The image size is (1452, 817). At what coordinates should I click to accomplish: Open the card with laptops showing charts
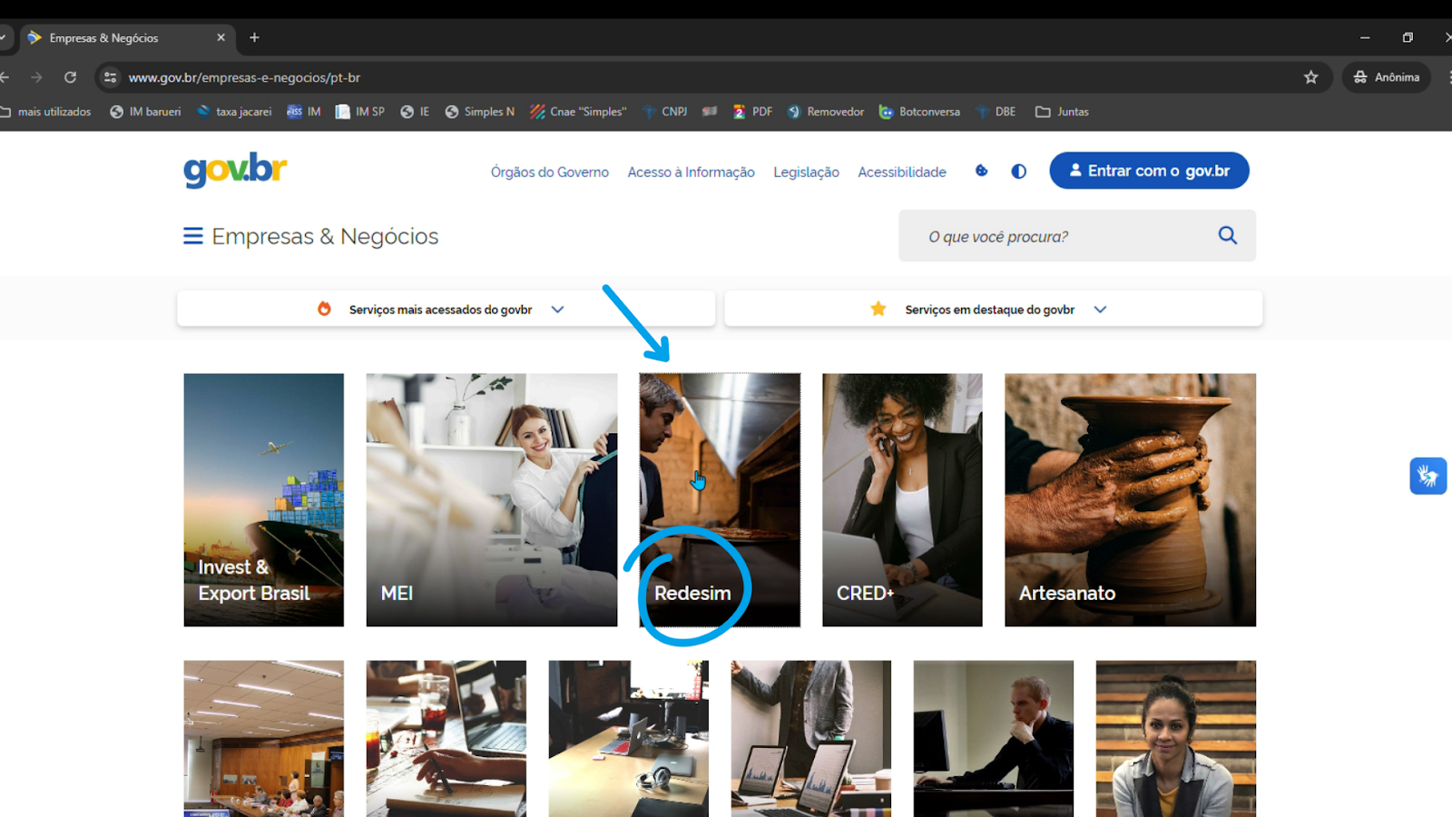(811, 739)
